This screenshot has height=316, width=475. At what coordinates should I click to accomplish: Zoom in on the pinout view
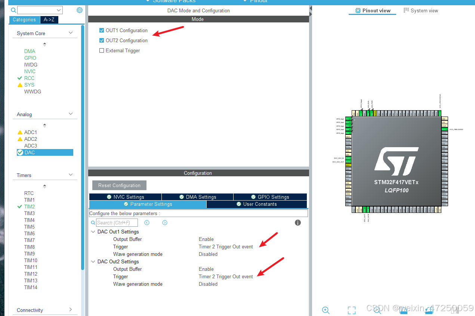tap(326, 310)
